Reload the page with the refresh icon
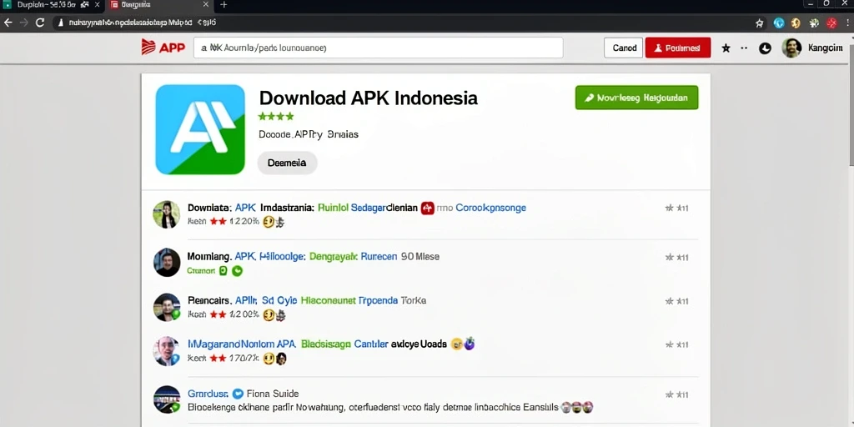The height and width of the screenshot is (427, 854). coord(40,23)
